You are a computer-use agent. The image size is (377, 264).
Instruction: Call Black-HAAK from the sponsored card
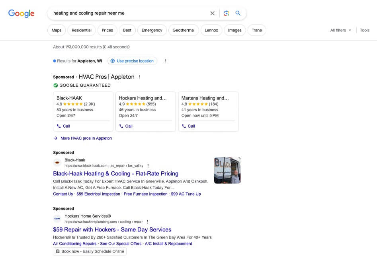tap(64, 126)
